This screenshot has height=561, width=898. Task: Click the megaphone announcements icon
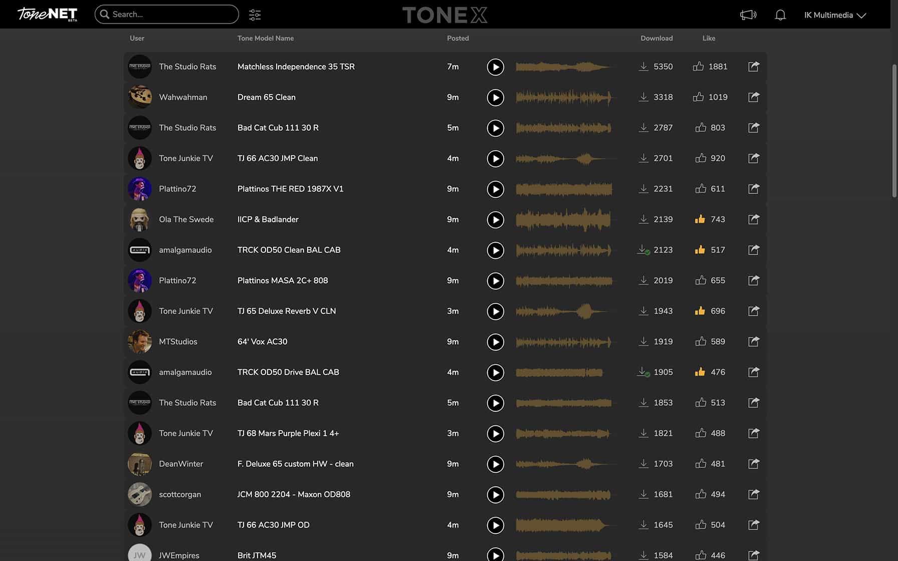[x=748, y=15]
